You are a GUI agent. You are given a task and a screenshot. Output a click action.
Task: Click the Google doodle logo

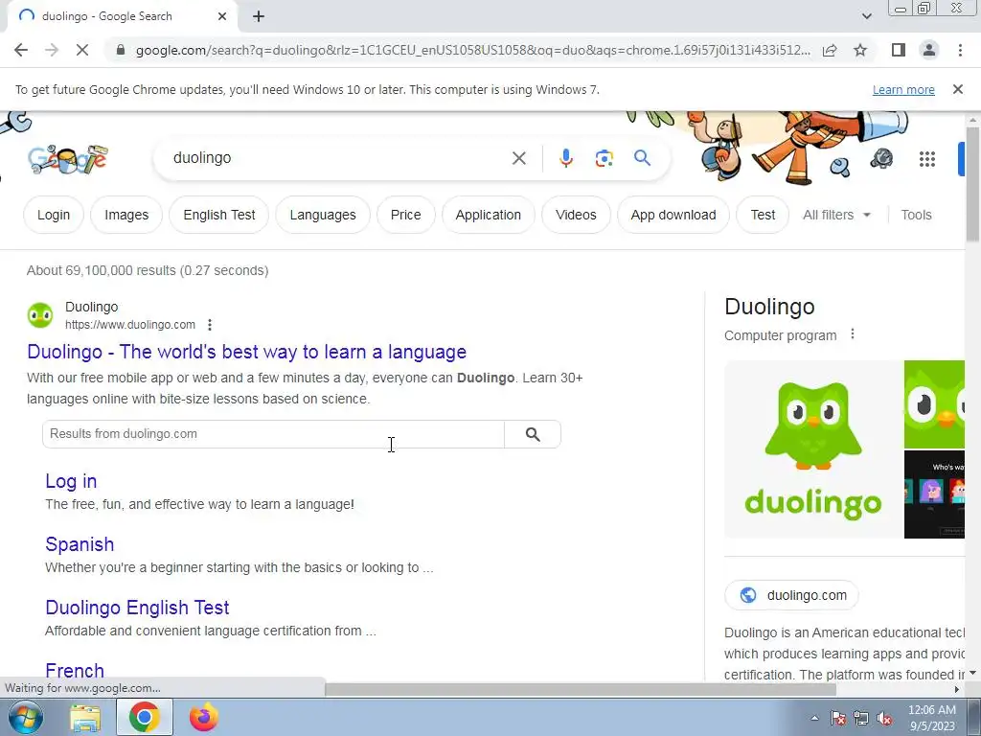68,159
